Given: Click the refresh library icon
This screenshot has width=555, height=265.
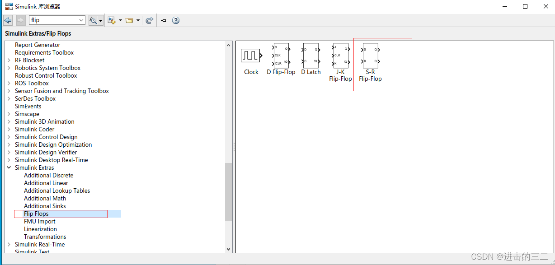Looking at the screenshot, I should tap(150, 20).
